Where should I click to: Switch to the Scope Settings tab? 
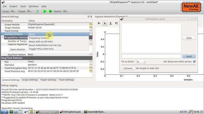[x=30, y=80]
